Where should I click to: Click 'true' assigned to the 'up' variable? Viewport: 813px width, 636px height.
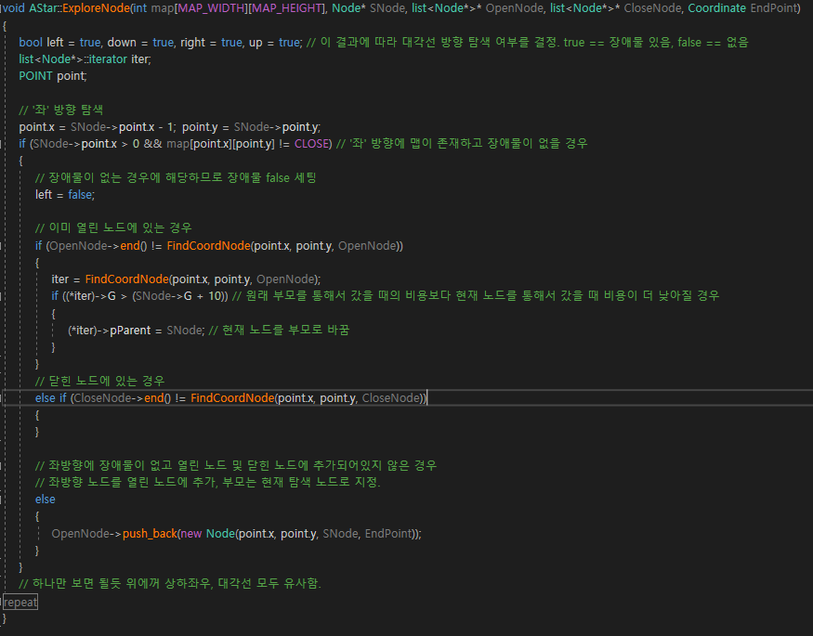point(289,43)
